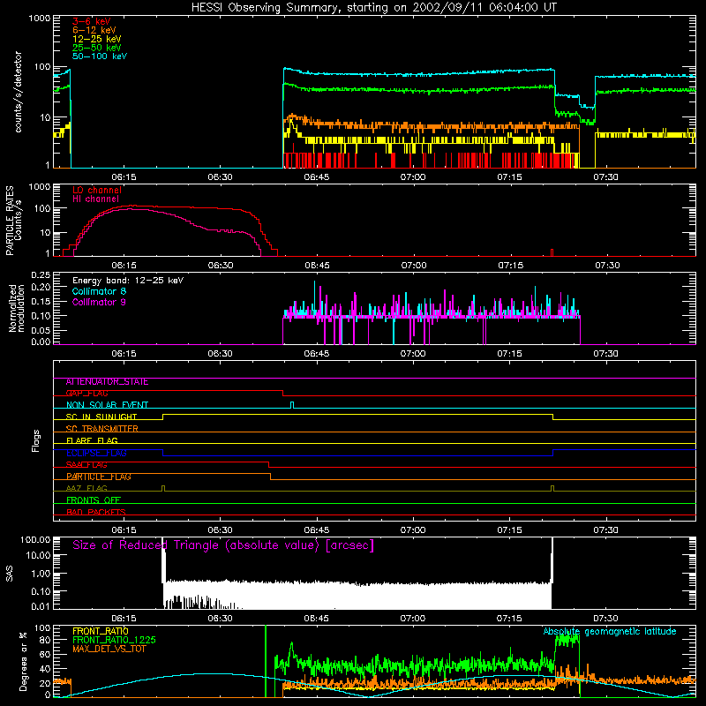Select the Collimator 9 legend label
706x706 pixels.
coord(99,302)
